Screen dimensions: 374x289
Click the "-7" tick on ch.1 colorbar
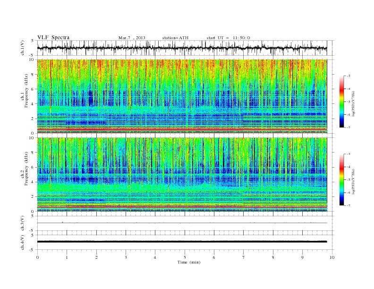click(348, 127)
